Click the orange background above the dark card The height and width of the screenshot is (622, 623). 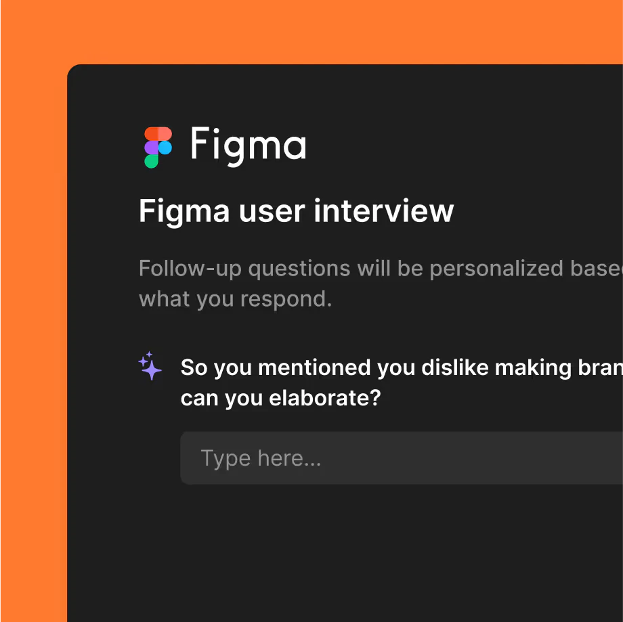coord(311,32)
